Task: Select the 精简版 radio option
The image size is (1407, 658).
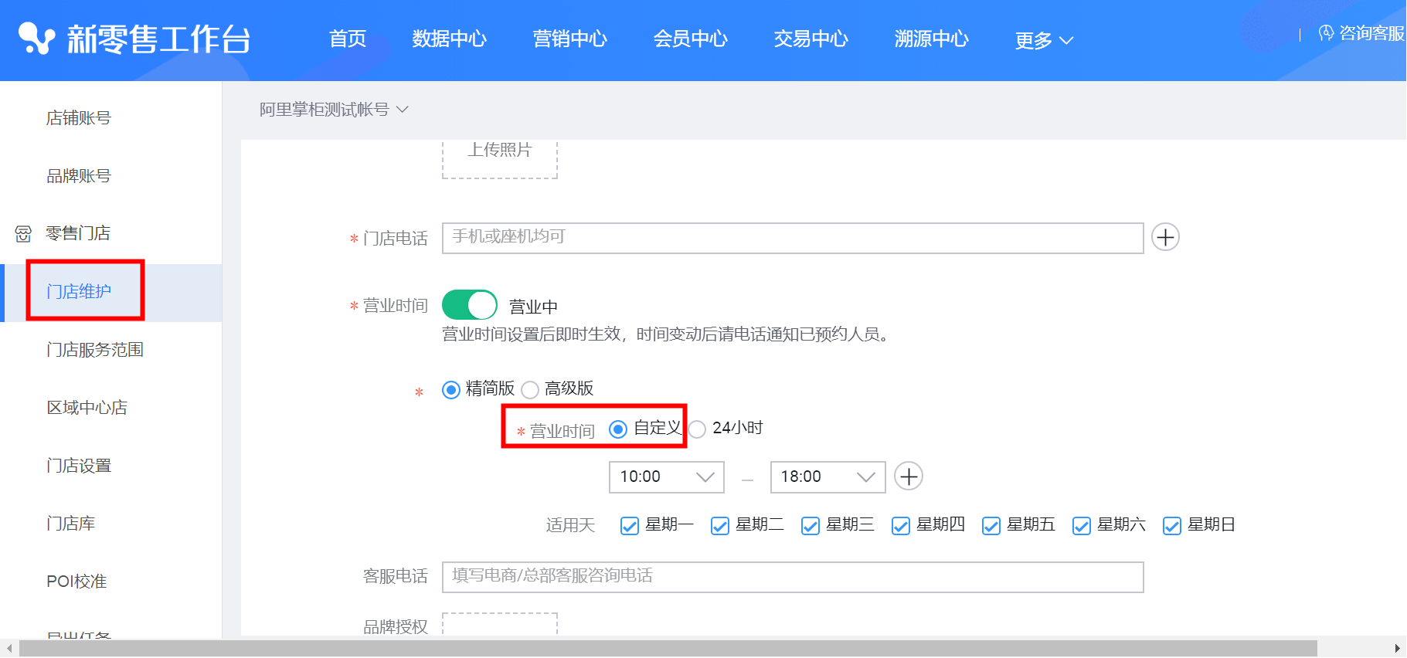Action: [x=451, y=389]
